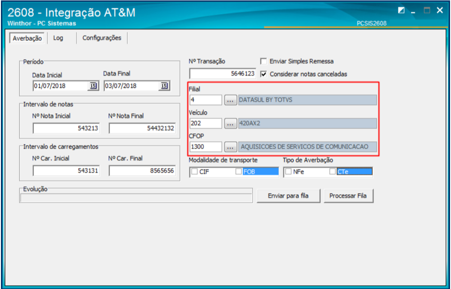Focus the Data Inicial date field
This screenshot has height=289, width=451.
tap(61, 86)
